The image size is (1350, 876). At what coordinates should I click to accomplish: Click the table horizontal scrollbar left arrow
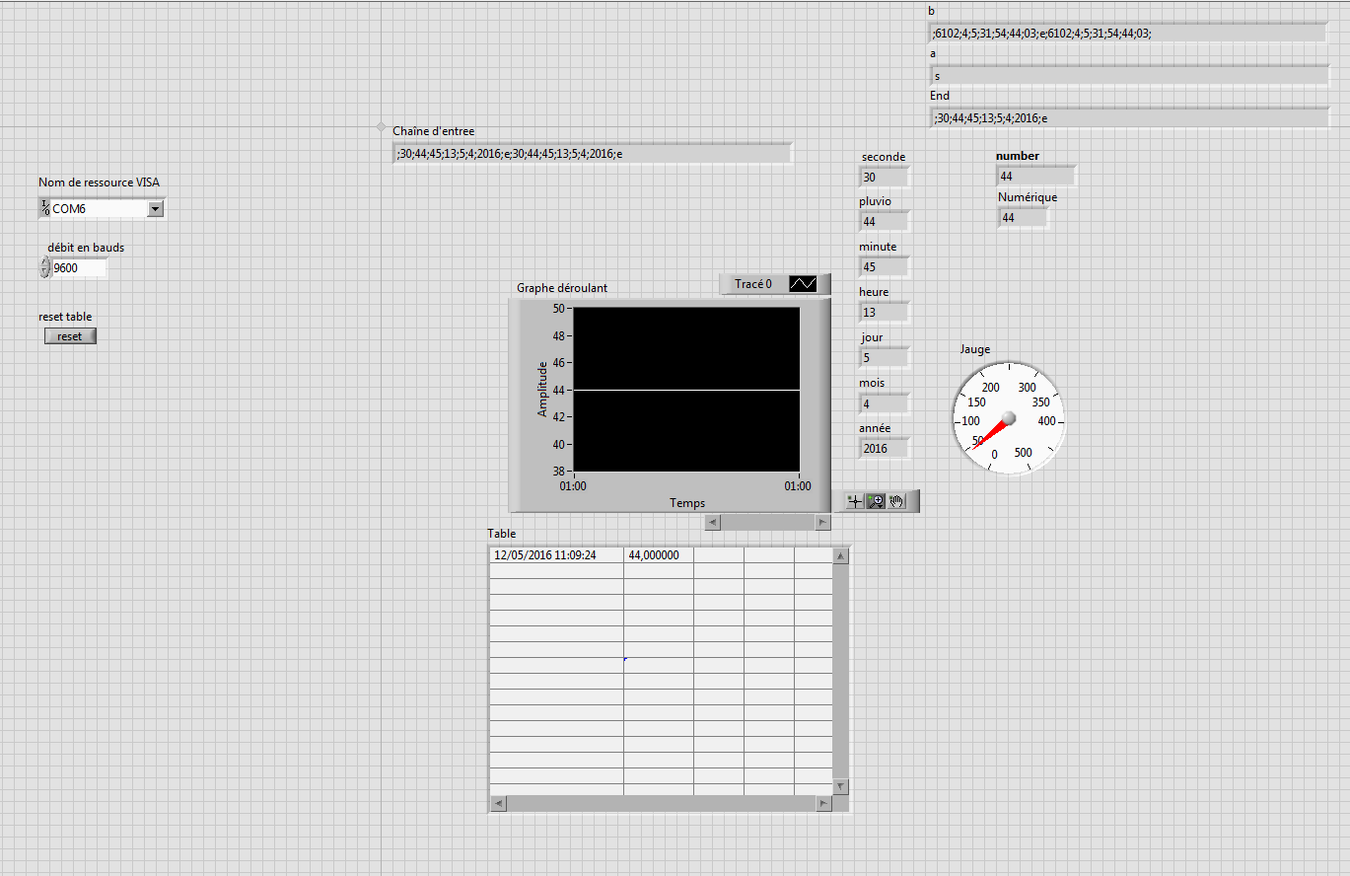(x=498, y=804)
